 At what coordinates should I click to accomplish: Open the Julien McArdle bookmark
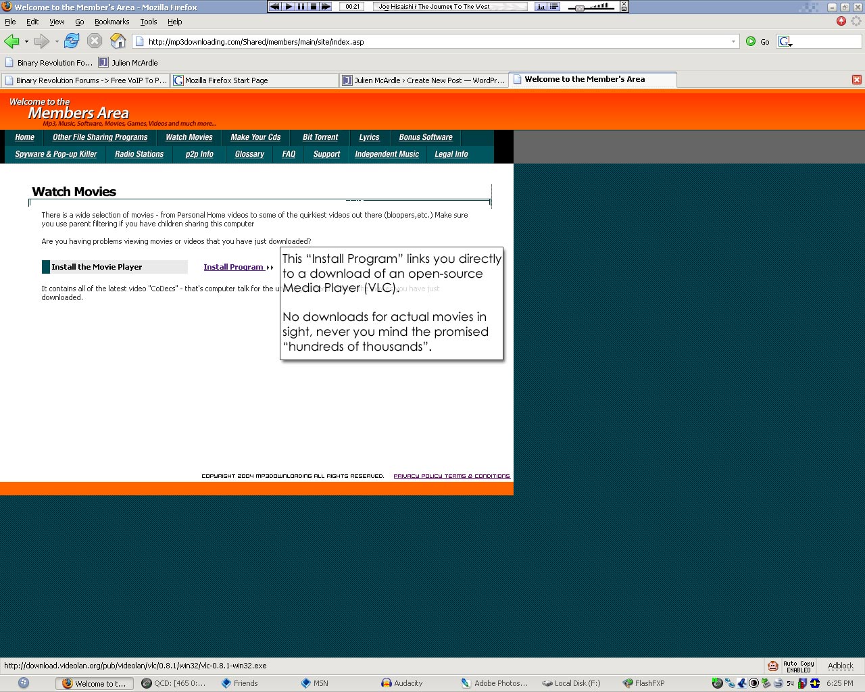pos(128,63)
